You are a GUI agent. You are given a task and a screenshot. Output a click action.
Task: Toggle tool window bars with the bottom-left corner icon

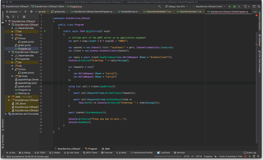click(3, 156)
